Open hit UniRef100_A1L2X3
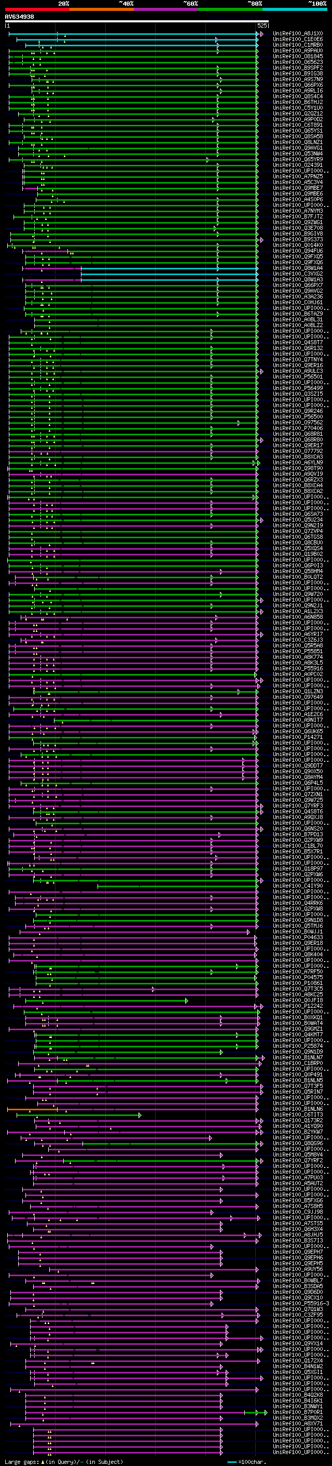332x1466 pixels. coord(298,611)
